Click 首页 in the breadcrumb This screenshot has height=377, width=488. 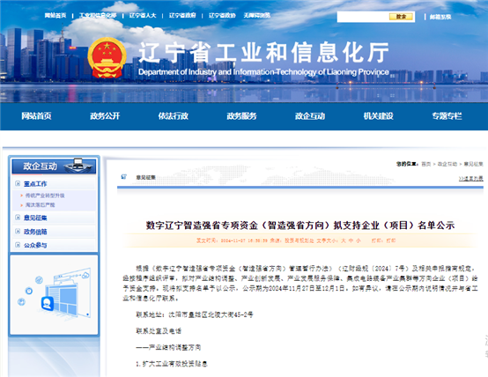pos(426,164)
